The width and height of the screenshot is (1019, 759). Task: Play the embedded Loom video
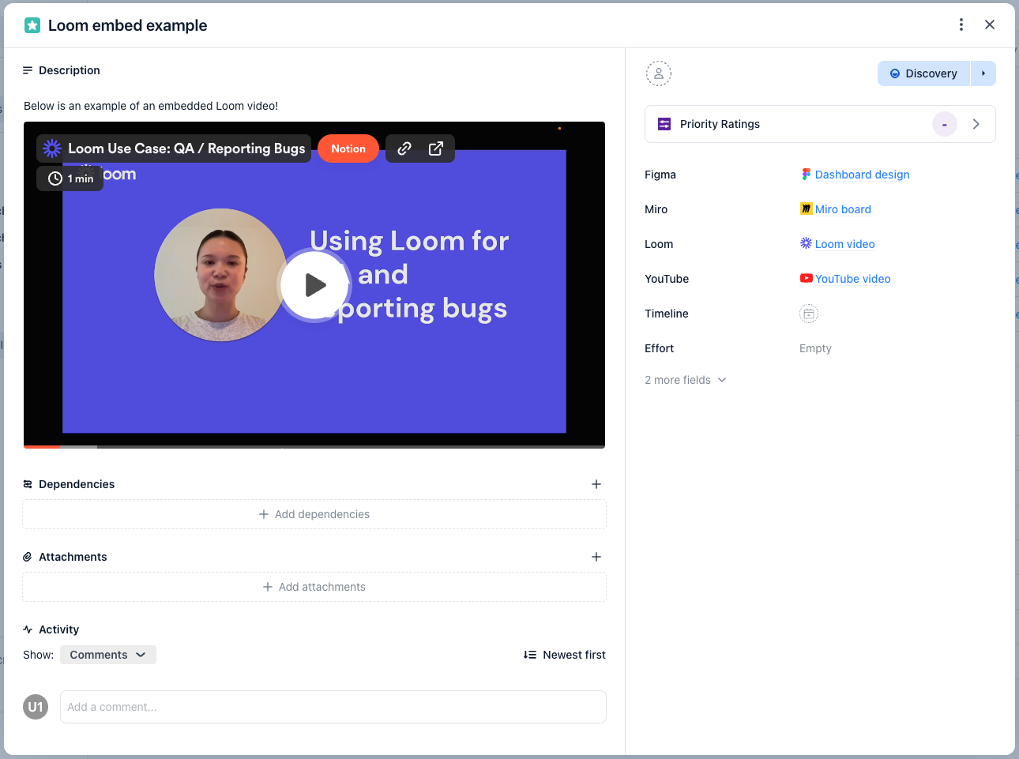coord(314,284)
